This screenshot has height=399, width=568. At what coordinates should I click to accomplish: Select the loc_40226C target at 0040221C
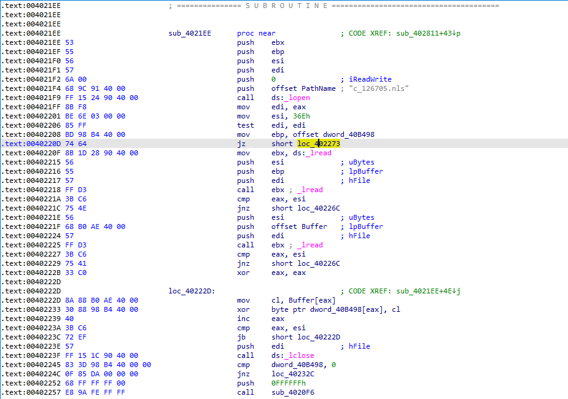pos(319,208)
